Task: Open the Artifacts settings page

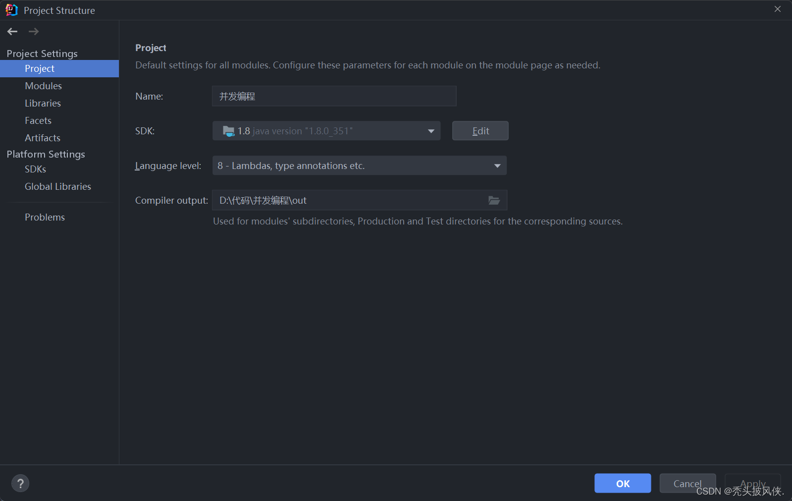Action: coord(59,138)
